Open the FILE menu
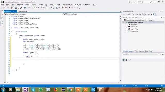 3,5
